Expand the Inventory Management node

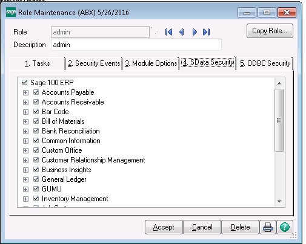(25, 199)
